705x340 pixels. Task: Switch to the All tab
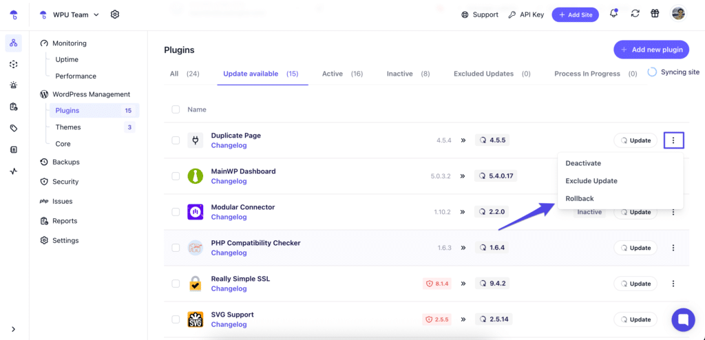(185, 74)
